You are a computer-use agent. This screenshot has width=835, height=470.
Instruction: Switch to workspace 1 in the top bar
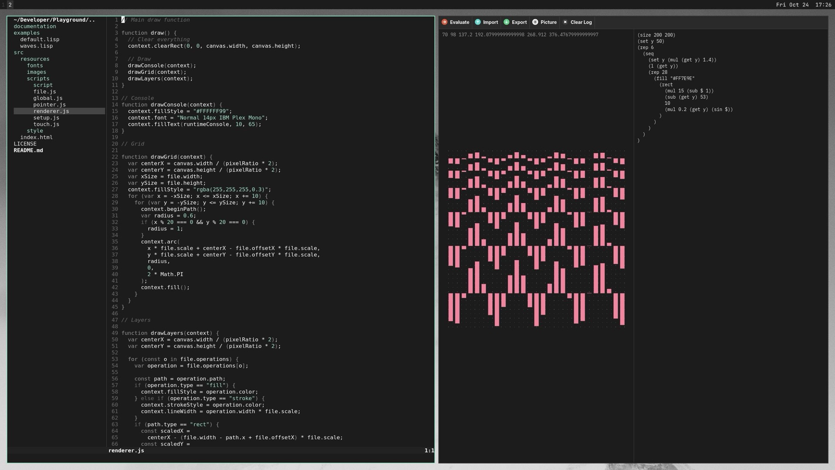pyautogui.click(x=4, y=5)
